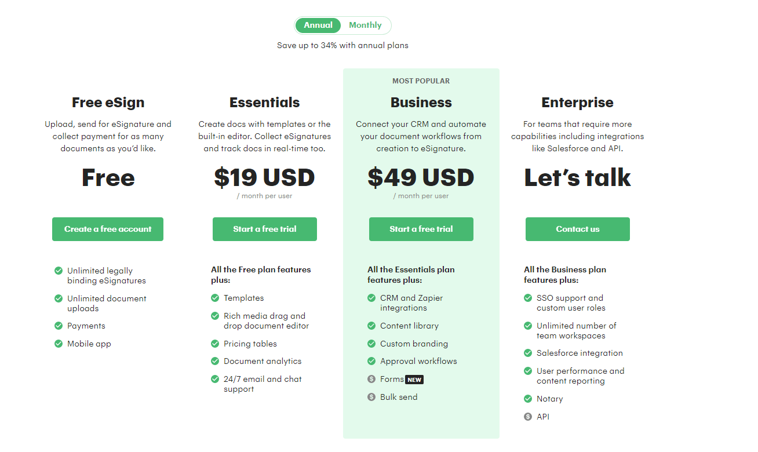Click Create a free account
Screen dimensions: 758x452
(x=107, y=229)
